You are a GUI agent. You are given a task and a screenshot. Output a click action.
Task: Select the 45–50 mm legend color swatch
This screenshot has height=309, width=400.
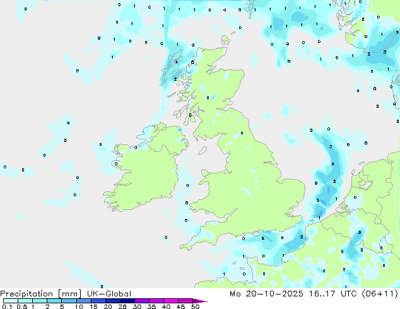click(x=185, y=301)
